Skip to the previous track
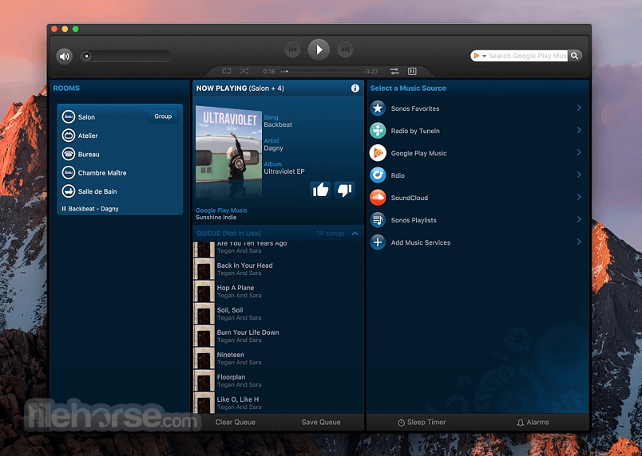This screenshot has width=642, height=456. tap(293, 49)
